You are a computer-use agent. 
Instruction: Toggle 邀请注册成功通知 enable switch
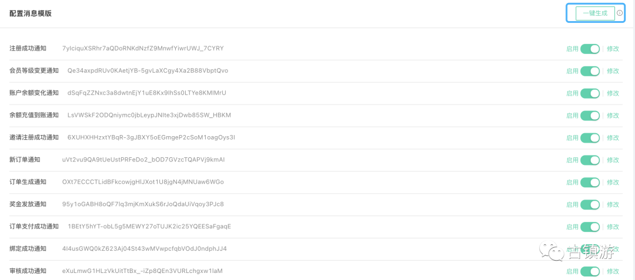590,137
